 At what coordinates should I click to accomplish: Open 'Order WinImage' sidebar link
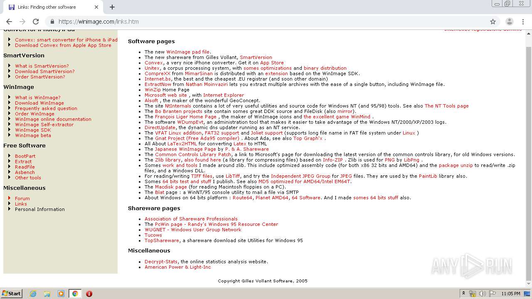click(34, 114)
